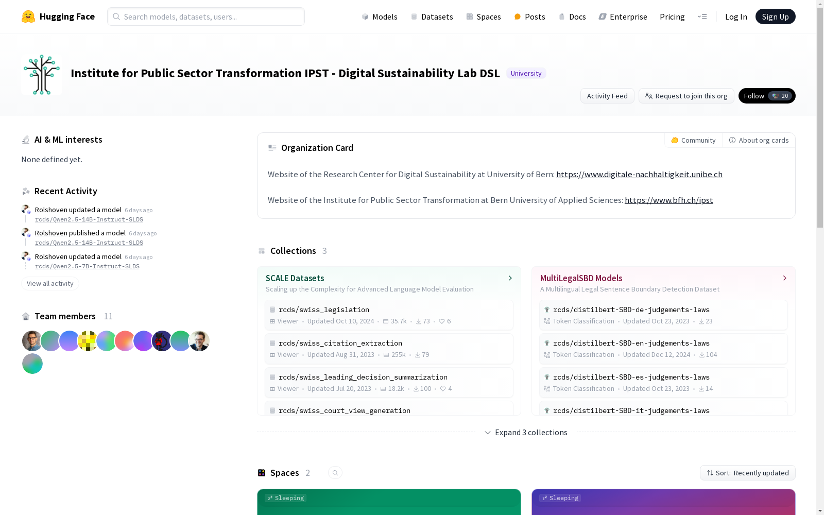Open the last team member avatar in second row
The width and height of the screenshot is (824, 515).
pos(32,364)
